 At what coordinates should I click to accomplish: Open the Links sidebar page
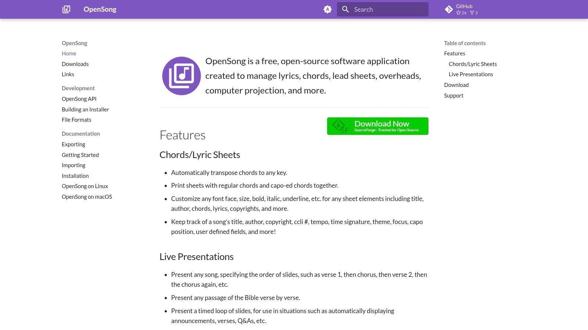68,74
